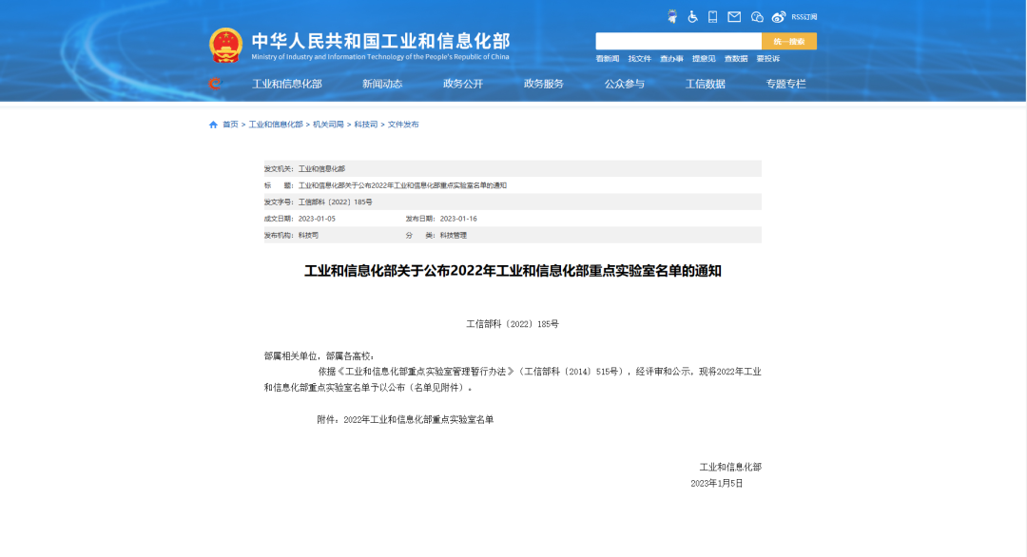Image resolution: width=1027 pixels, height=557 pixels.
Task: Click 文件发布 in the breadcrumb
Action: pyautogui.click(x=403, y=125)
